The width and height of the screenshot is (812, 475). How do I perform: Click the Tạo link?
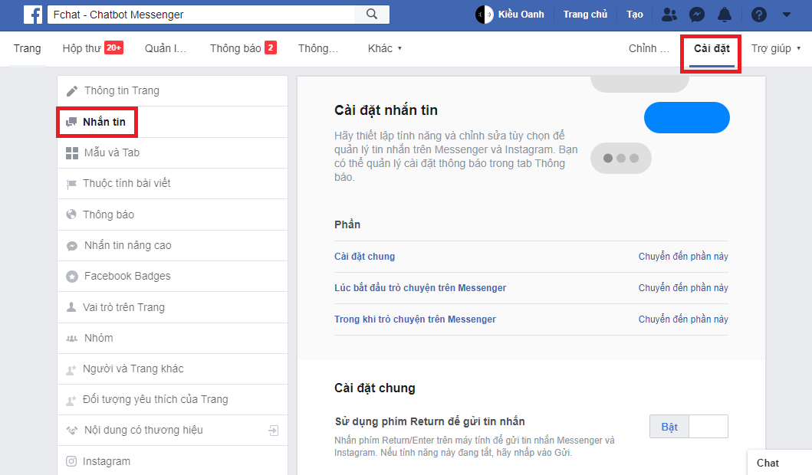coord(634,15)
